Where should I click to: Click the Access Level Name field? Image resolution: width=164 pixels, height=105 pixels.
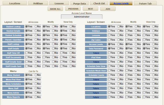coord(82,17)
